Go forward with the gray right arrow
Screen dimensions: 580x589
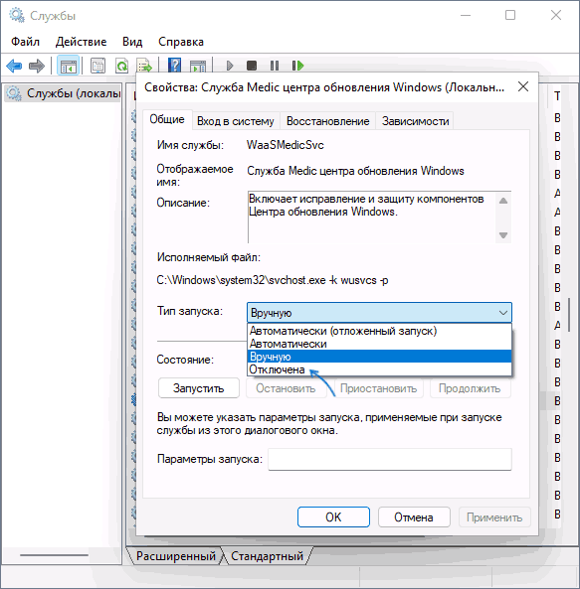click(x=37, y=67)
